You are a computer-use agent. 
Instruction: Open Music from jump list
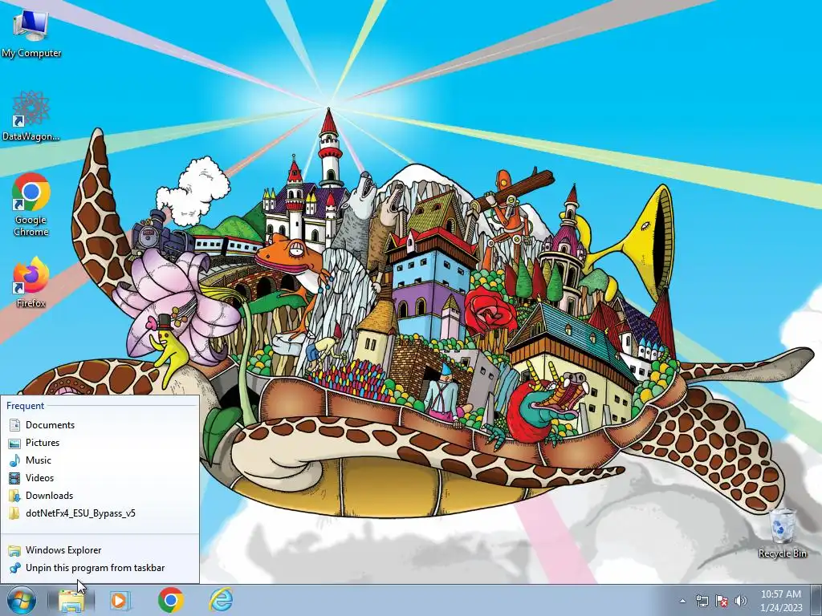(x=100, y=460)
